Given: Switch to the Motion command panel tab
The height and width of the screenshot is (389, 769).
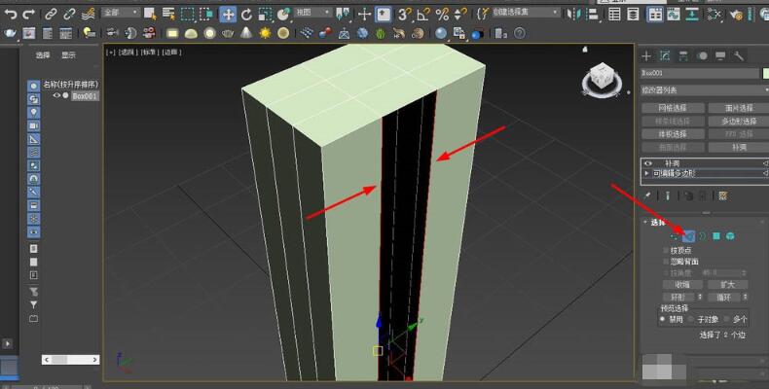Looking at the screenshot, I should point(702,55).
